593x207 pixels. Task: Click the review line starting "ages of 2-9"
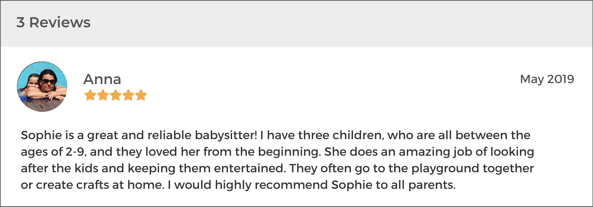click(277, 152)
